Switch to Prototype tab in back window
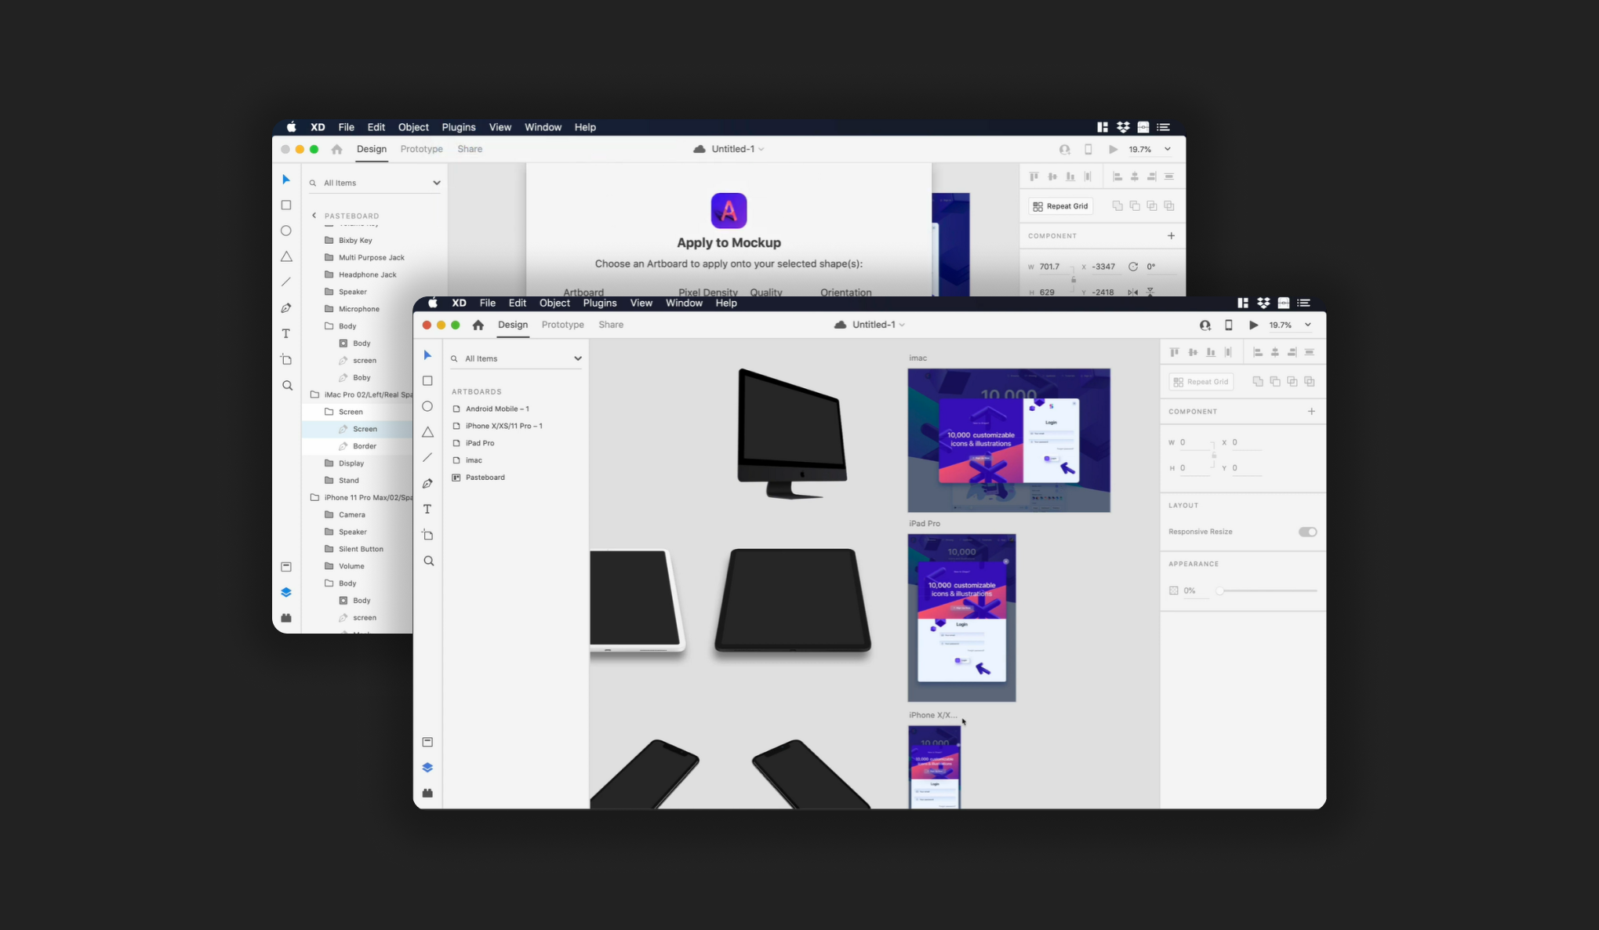 [x=421, y=149]
